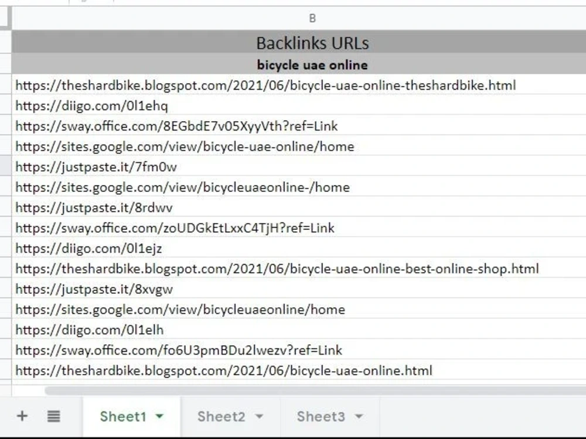Click the horizontal scrollbar
The image size is (586, 439).
[315, 391]
